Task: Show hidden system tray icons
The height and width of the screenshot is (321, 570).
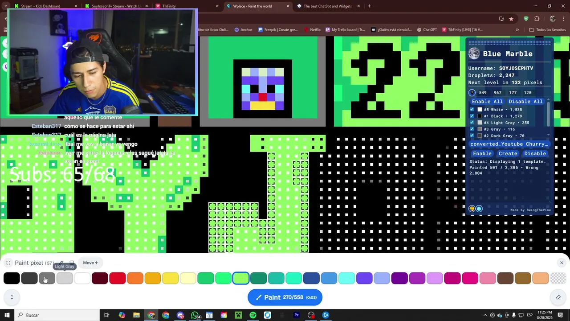Action: tap(485, 315)
